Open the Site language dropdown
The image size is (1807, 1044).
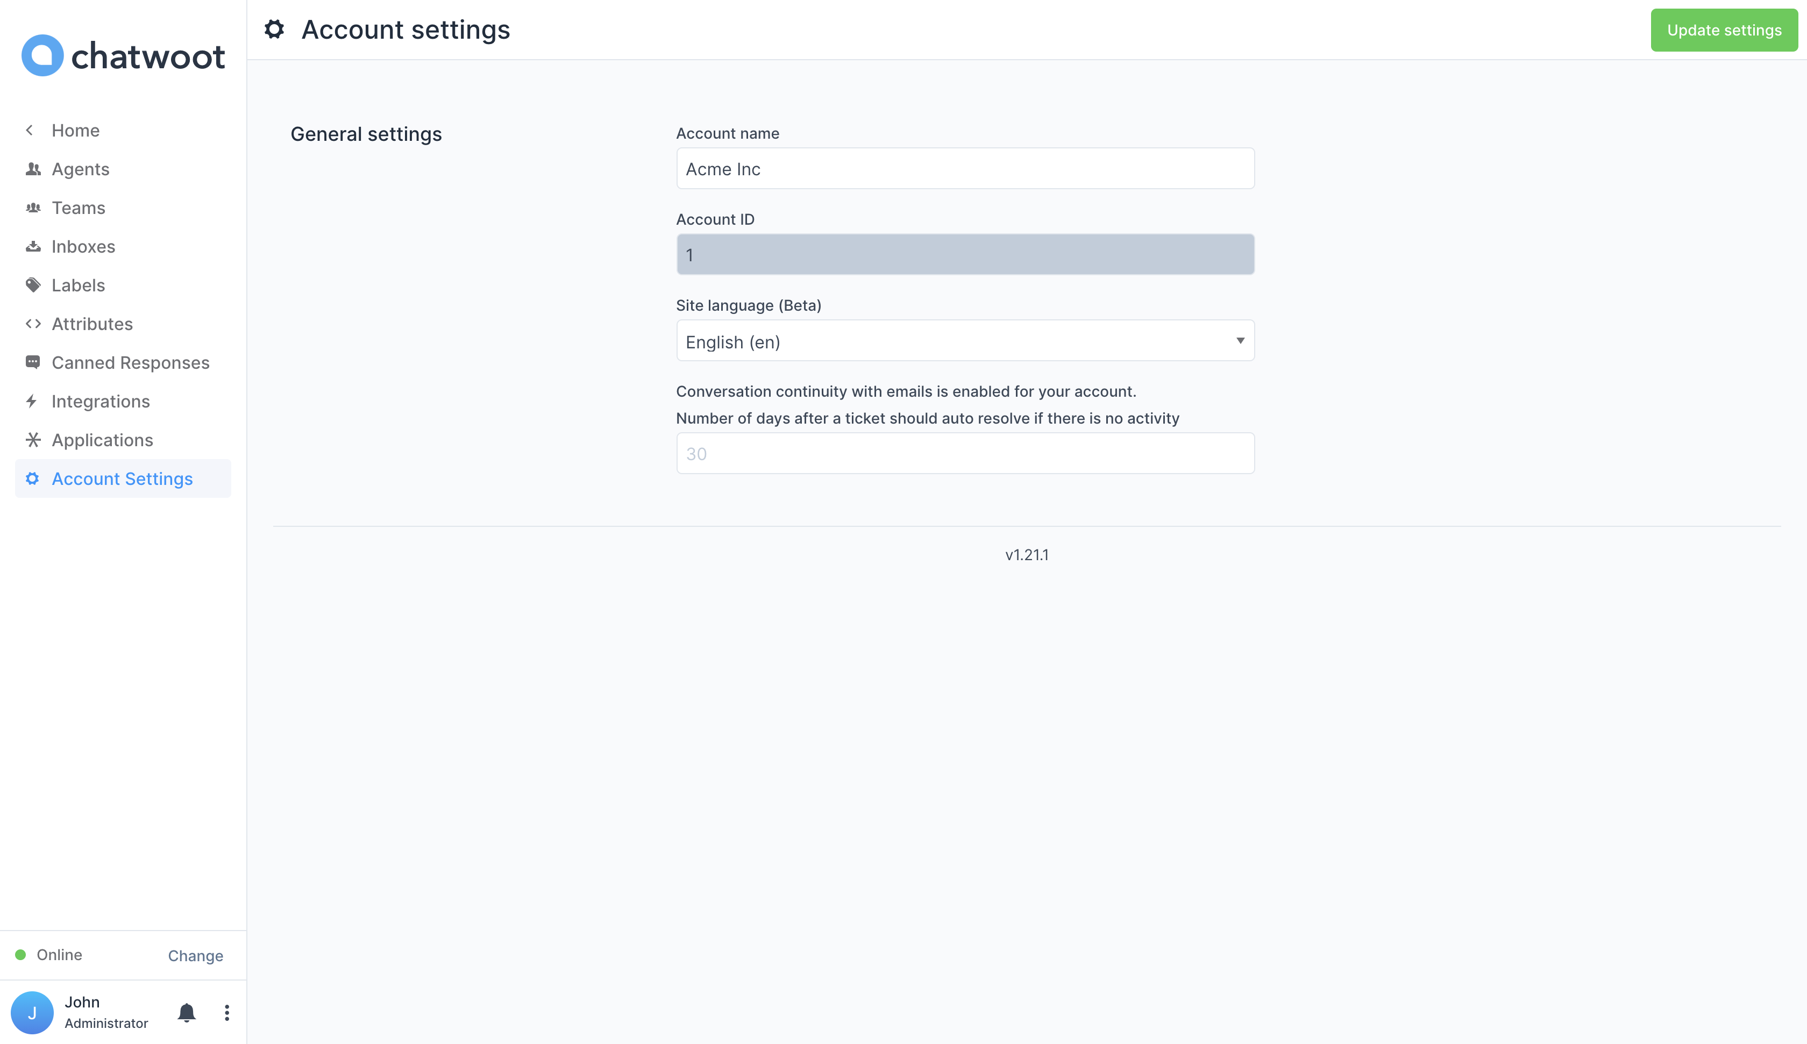964,341
